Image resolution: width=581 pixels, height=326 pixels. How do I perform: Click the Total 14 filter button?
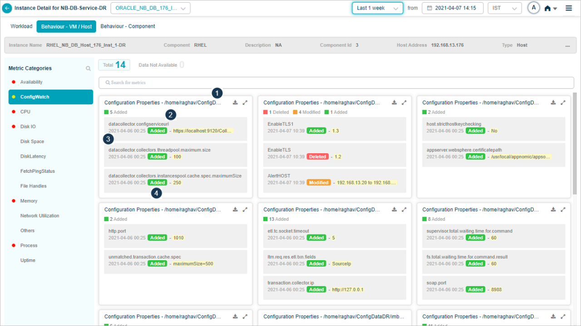click(x=114, y=64)
